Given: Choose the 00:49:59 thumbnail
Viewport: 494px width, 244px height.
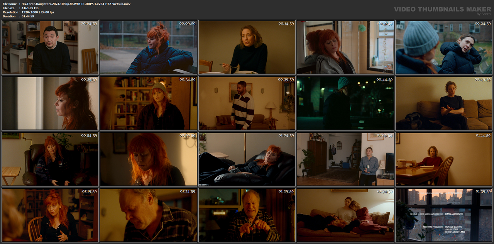Looking at the screenshot, I should pyautogui.click(x=444, y=103).
